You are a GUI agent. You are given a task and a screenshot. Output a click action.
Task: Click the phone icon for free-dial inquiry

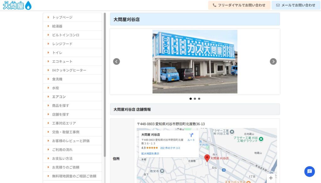coord(214,5)
